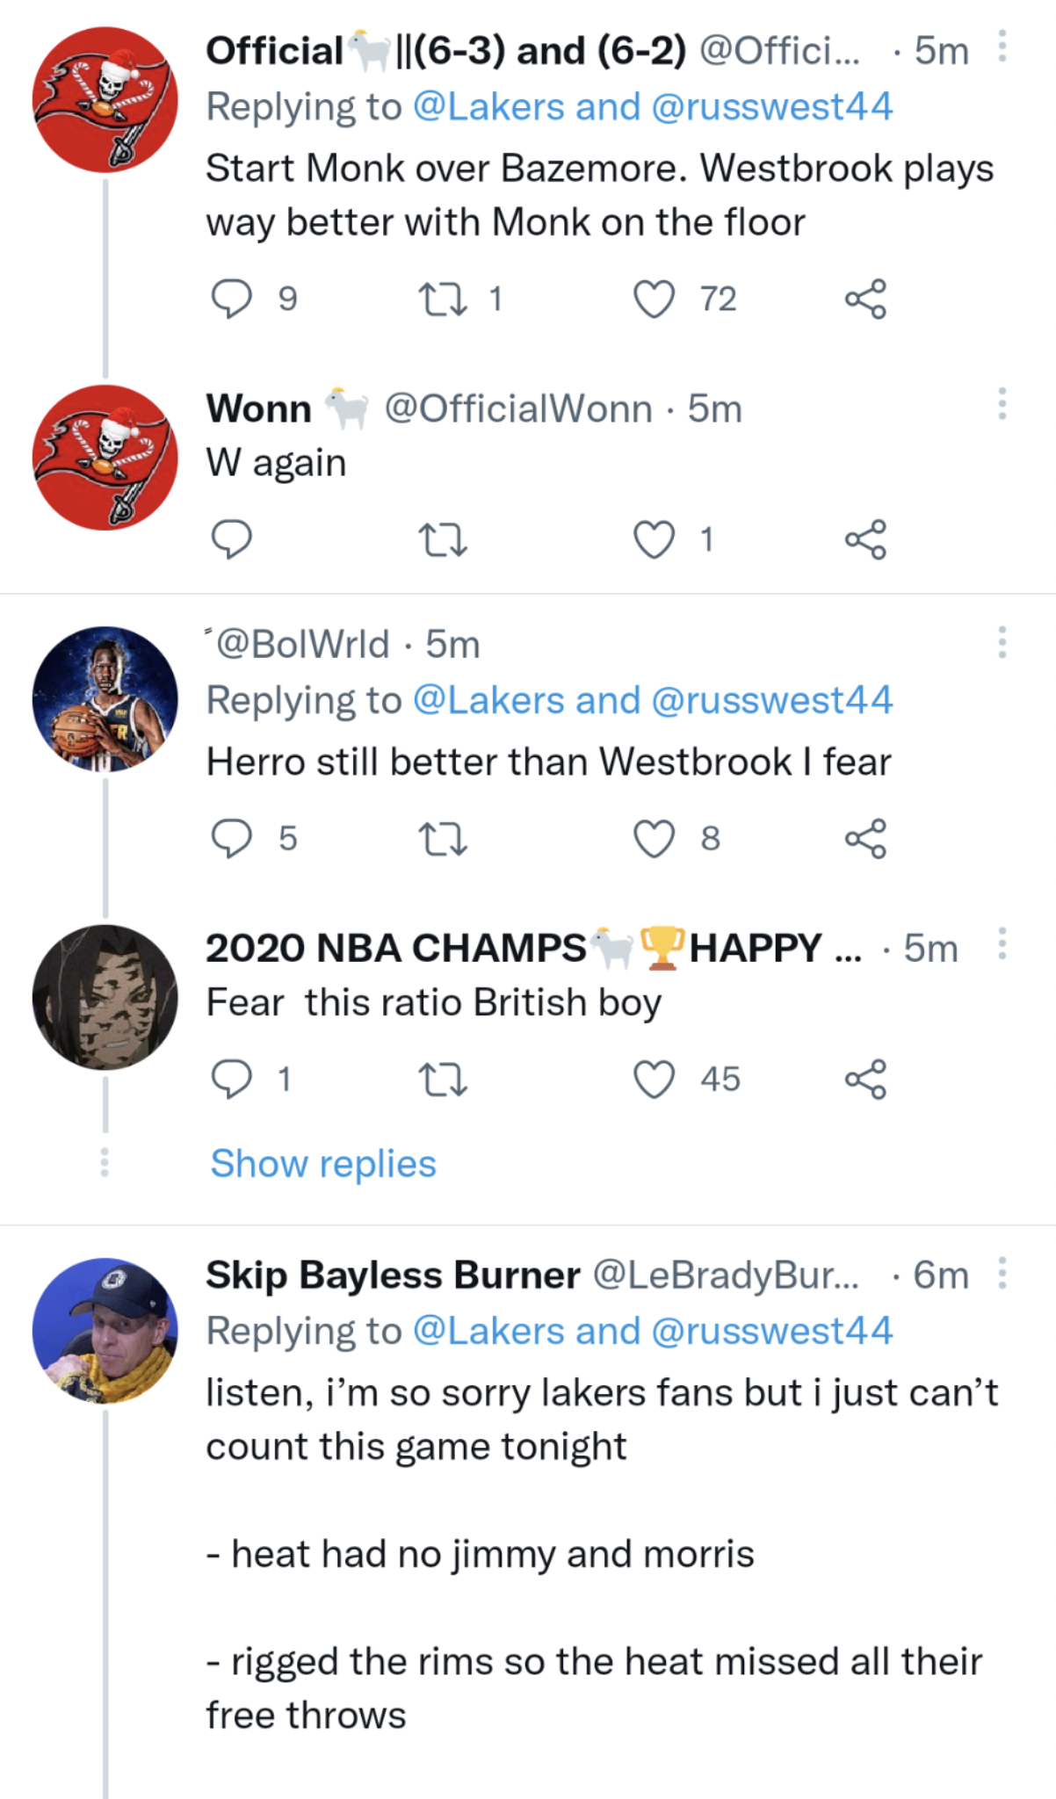Retweet the "W again" tweet
This screenshot has width=1056, height=1799.
tap(443, 539)
